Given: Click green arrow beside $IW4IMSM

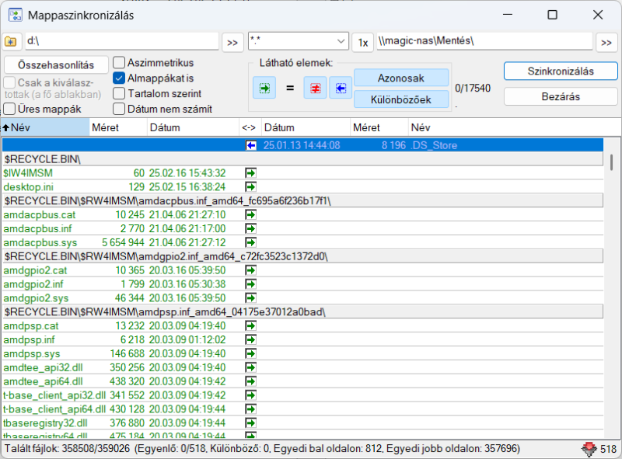Looking at the screenshot, I should click(x=250, y=173).
